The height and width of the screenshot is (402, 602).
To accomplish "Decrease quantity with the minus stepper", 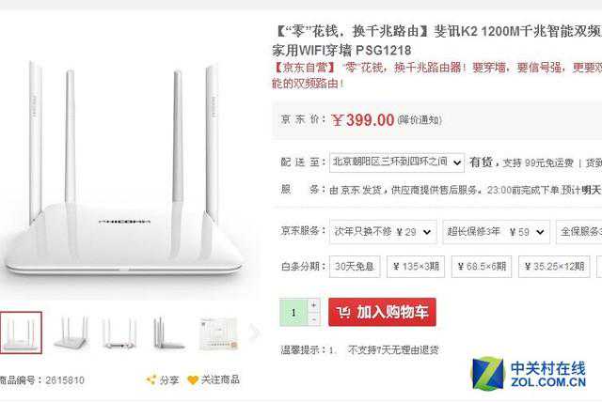I will [313, 318].
